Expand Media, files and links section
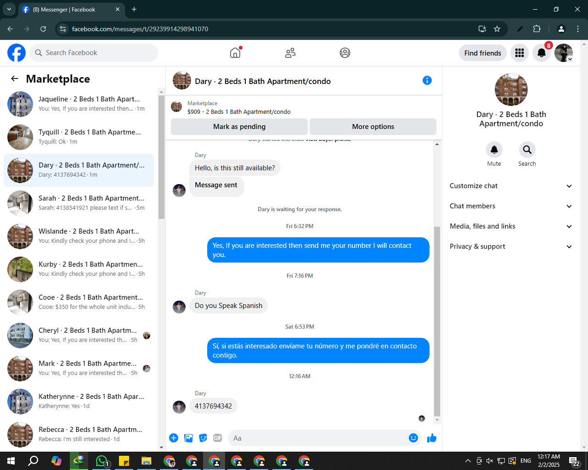The image size is (588, 470). [x=511, y=226]
